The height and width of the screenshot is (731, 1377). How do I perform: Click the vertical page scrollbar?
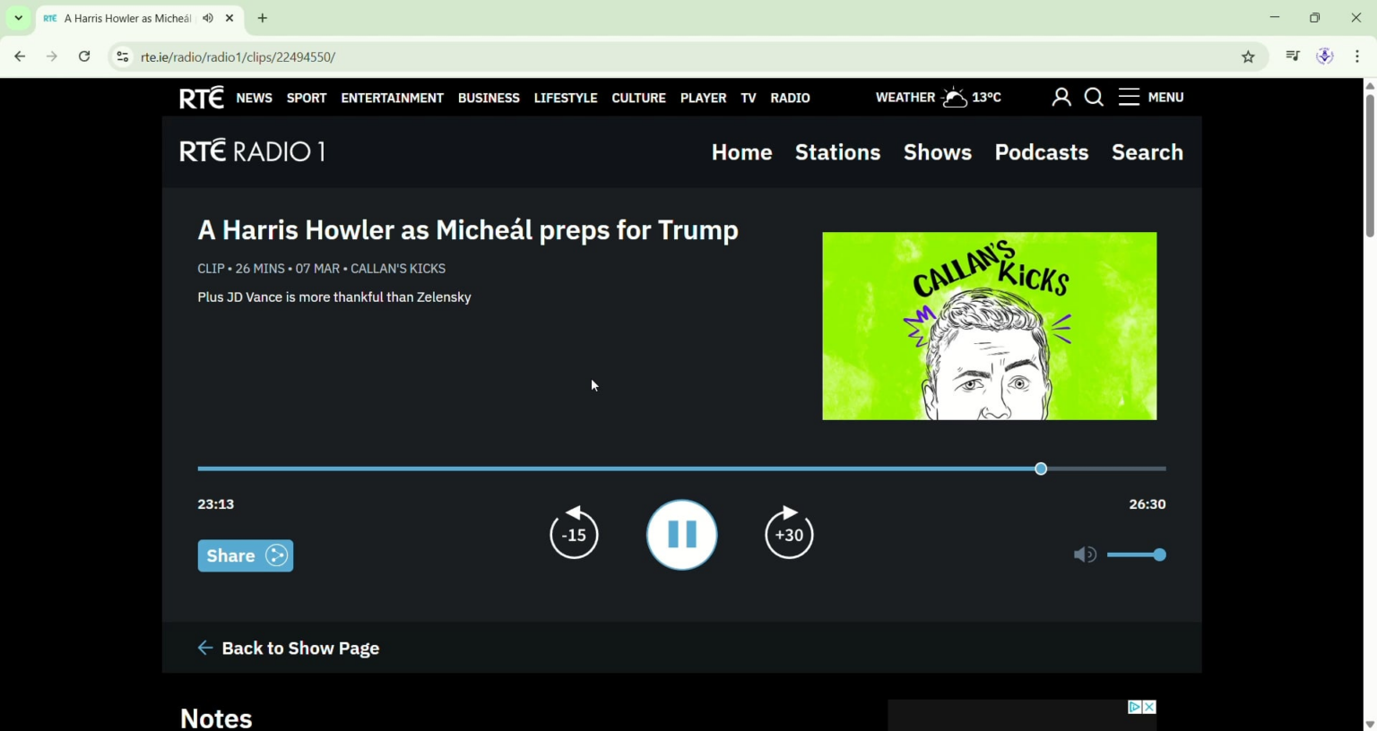(x=1370, y=165)
